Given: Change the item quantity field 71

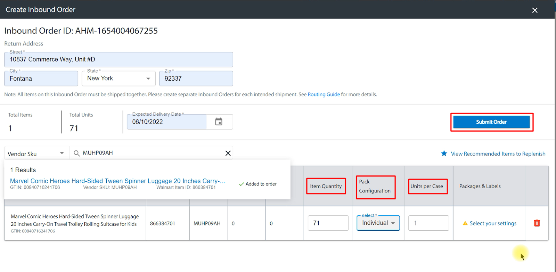Looking at the screenshot, I should [328, 223].
